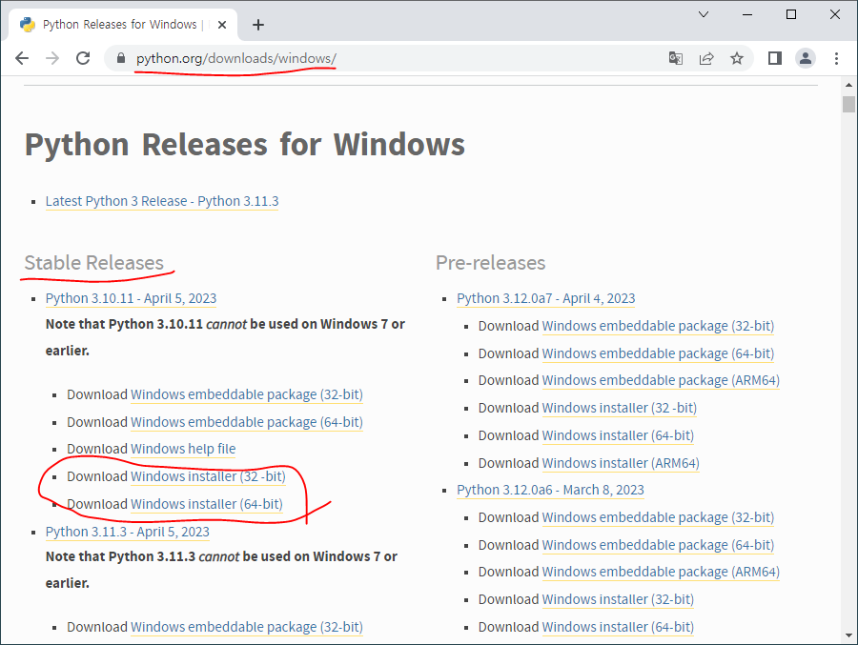Download 3.10.11 embeddable package (32-bit)

click(246, 394)
